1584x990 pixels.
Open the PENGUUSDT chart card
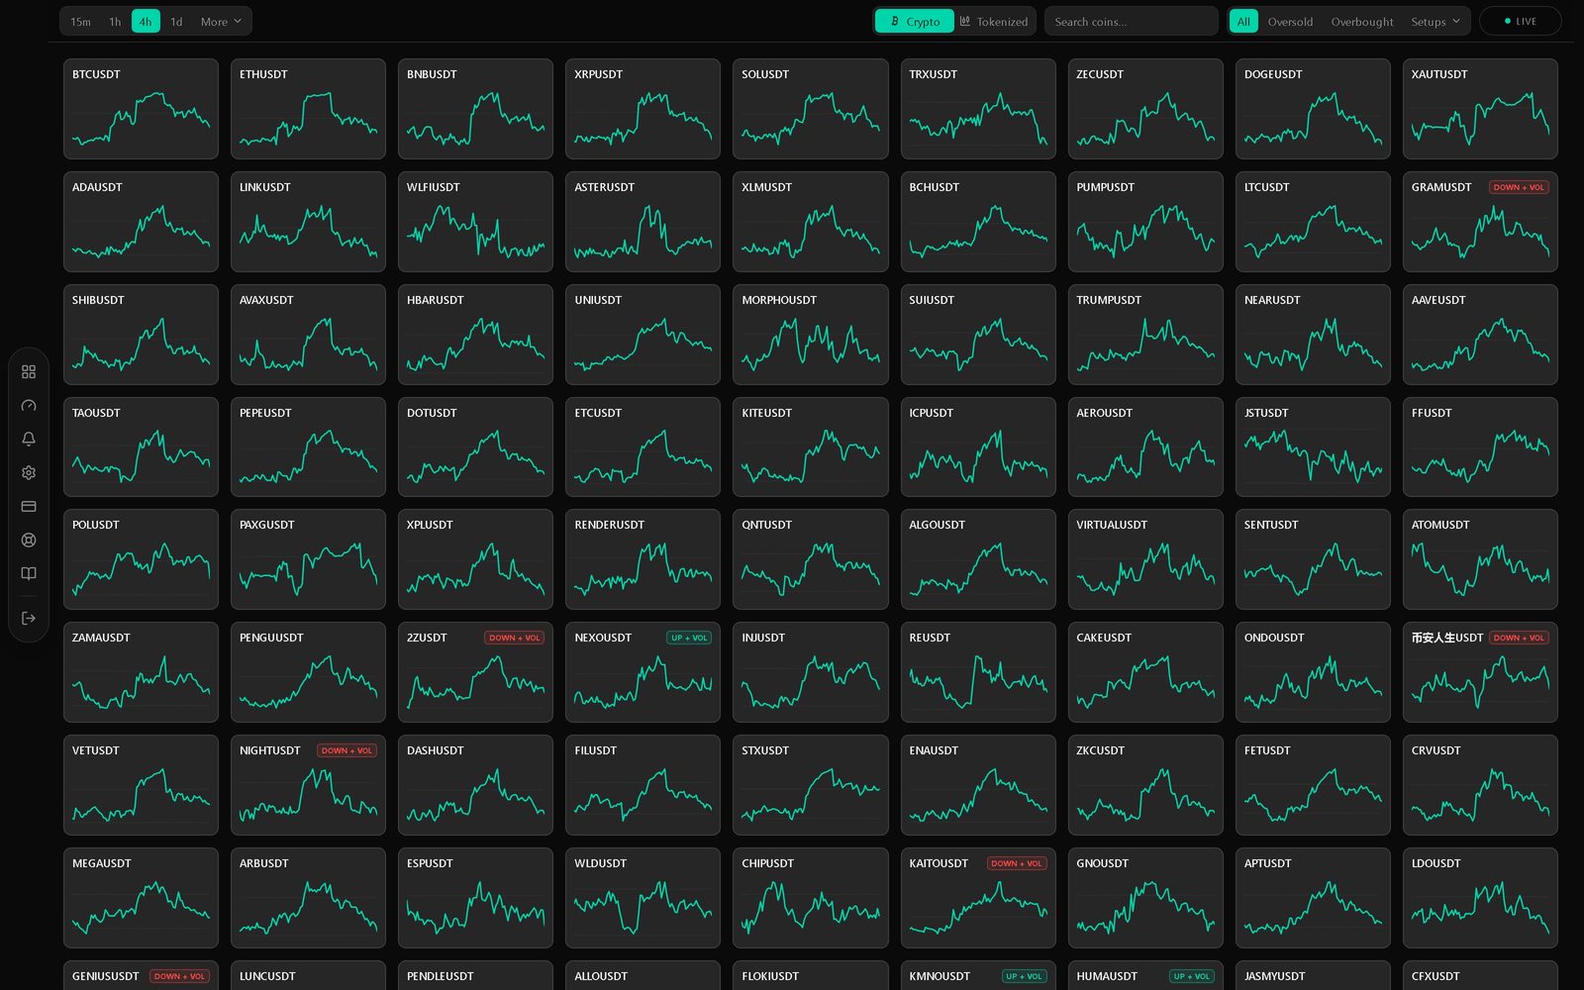tap(308, 672)
